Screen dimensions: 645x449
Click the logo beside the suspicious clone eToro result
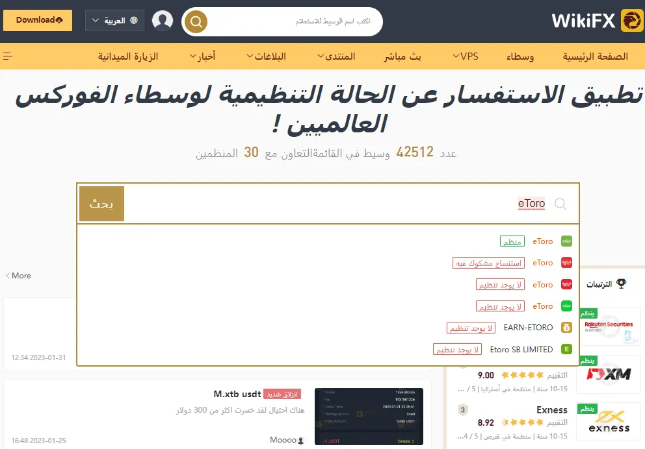(566, 263)
